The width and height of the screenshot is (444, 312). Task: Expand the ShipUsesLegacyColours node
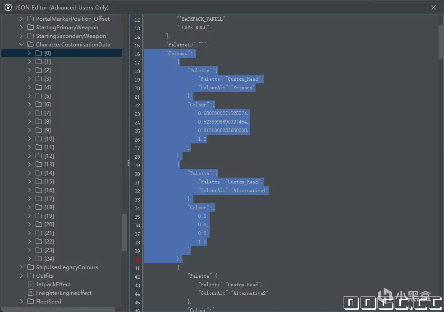[x=21, y=267]
